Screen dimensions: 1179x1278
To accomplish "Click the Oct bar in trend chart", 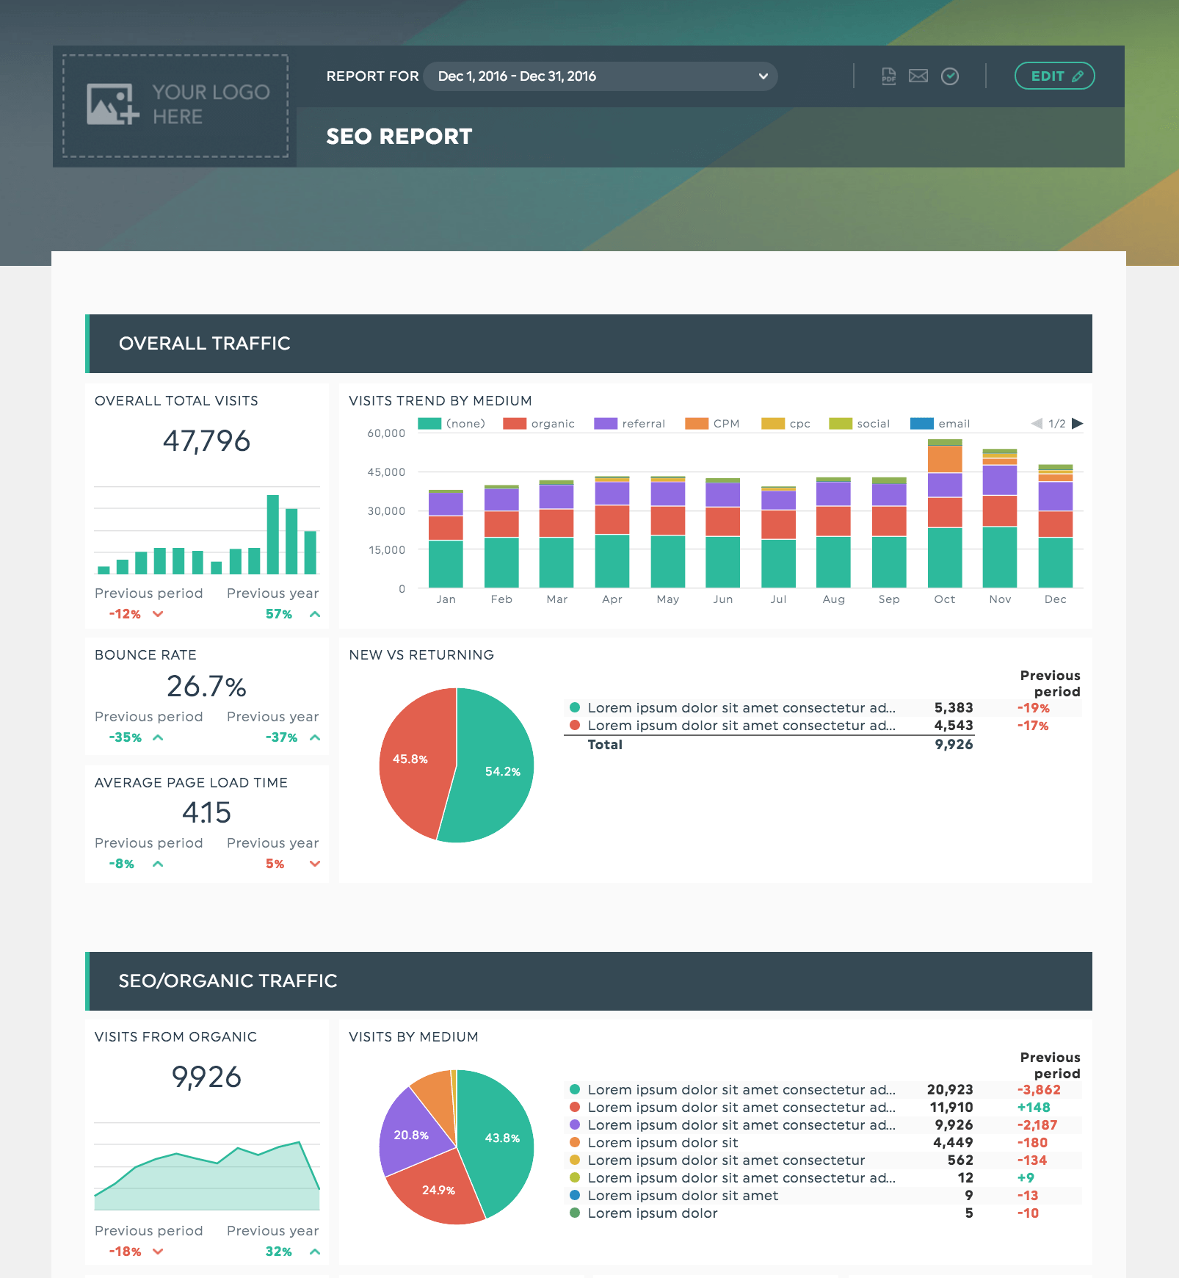I will point(945,513).
